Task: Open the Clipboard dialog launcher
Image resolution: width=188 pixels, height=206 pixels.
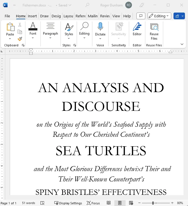Action: (23, 45)
